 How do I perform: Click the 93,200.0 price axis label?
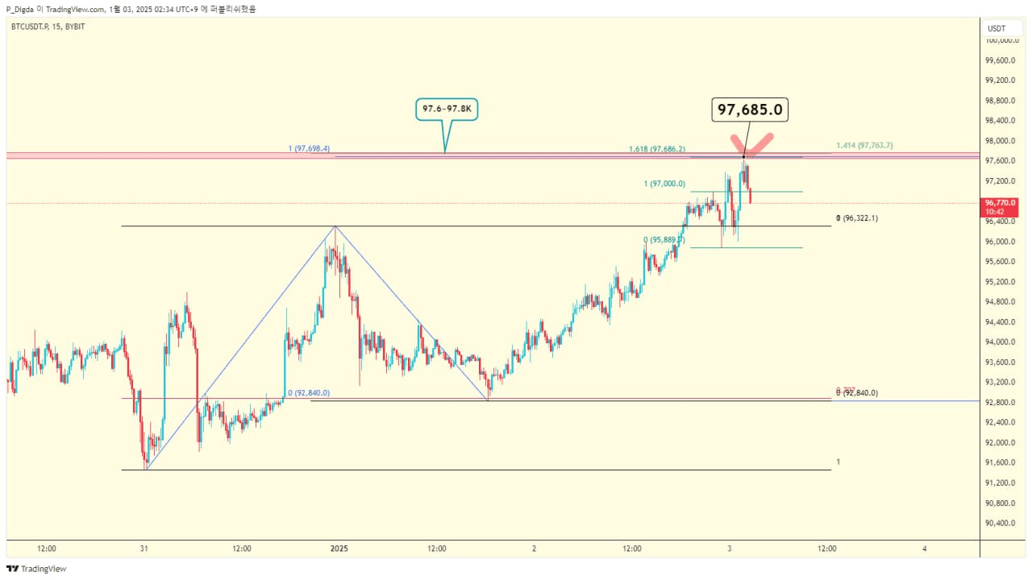pyautogui.click(x=998, y=383)
